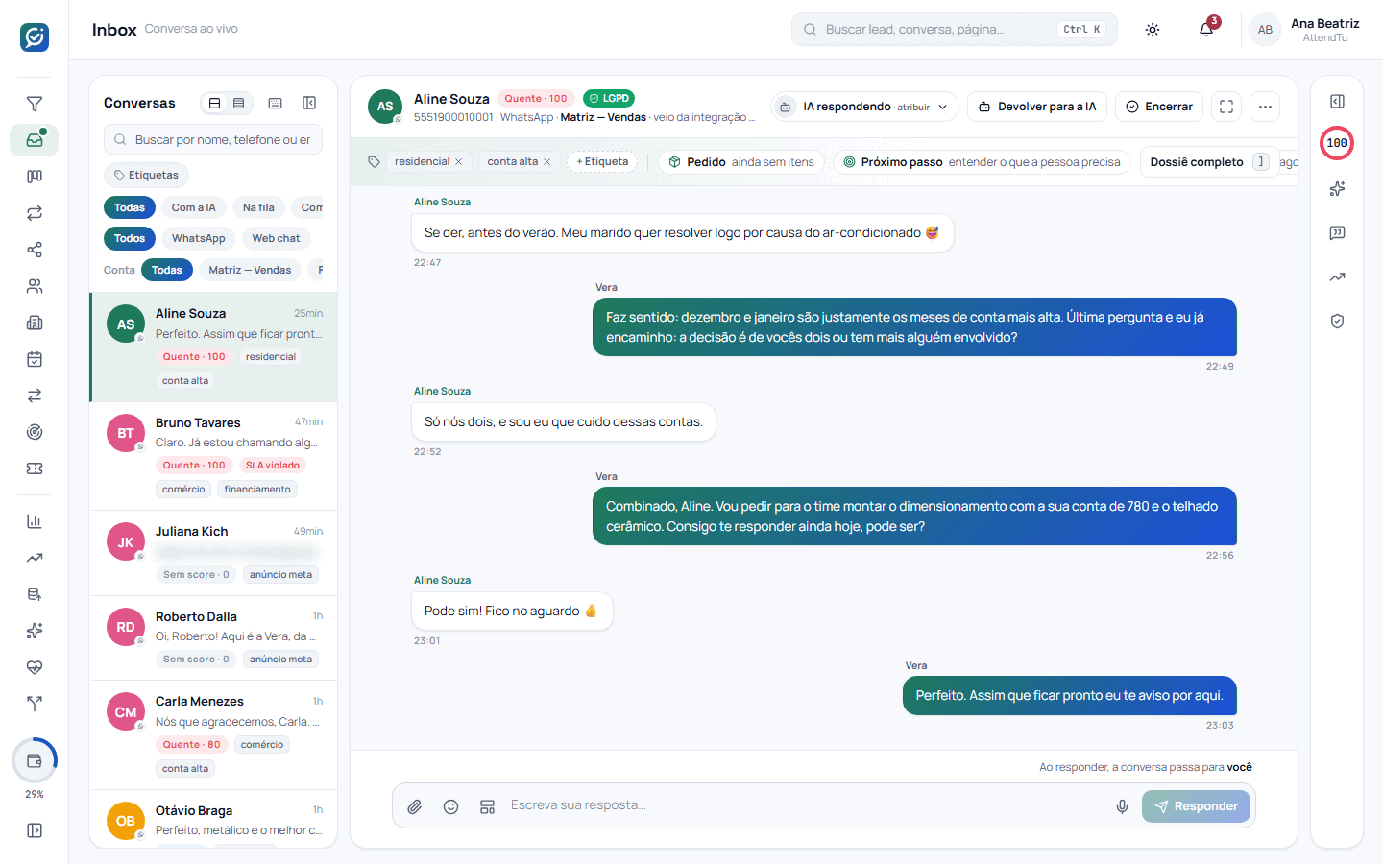
Task: Switch to the comfortable list view toggle
Action: click(215, 103)
